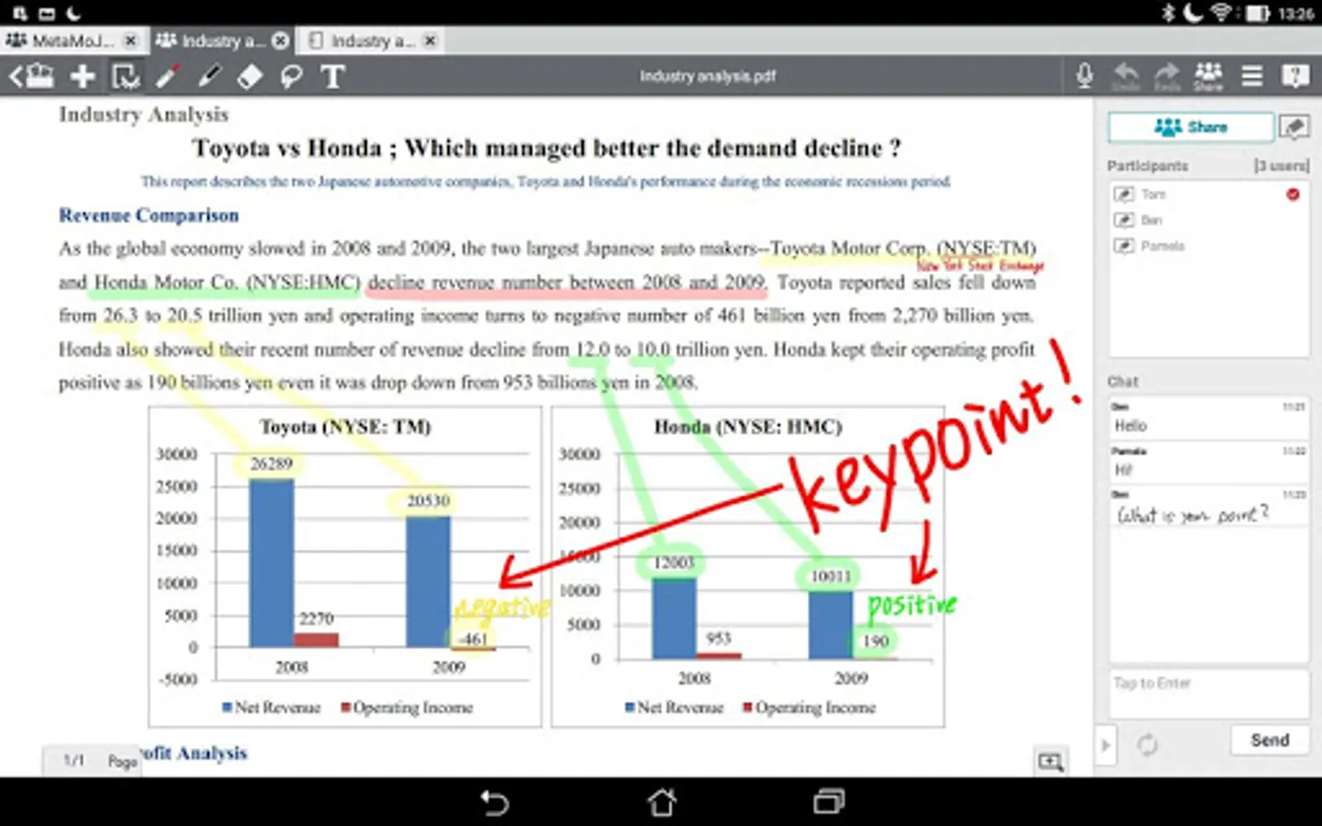Tap the '[3 users]' count label

click(x=1282, y=165)
